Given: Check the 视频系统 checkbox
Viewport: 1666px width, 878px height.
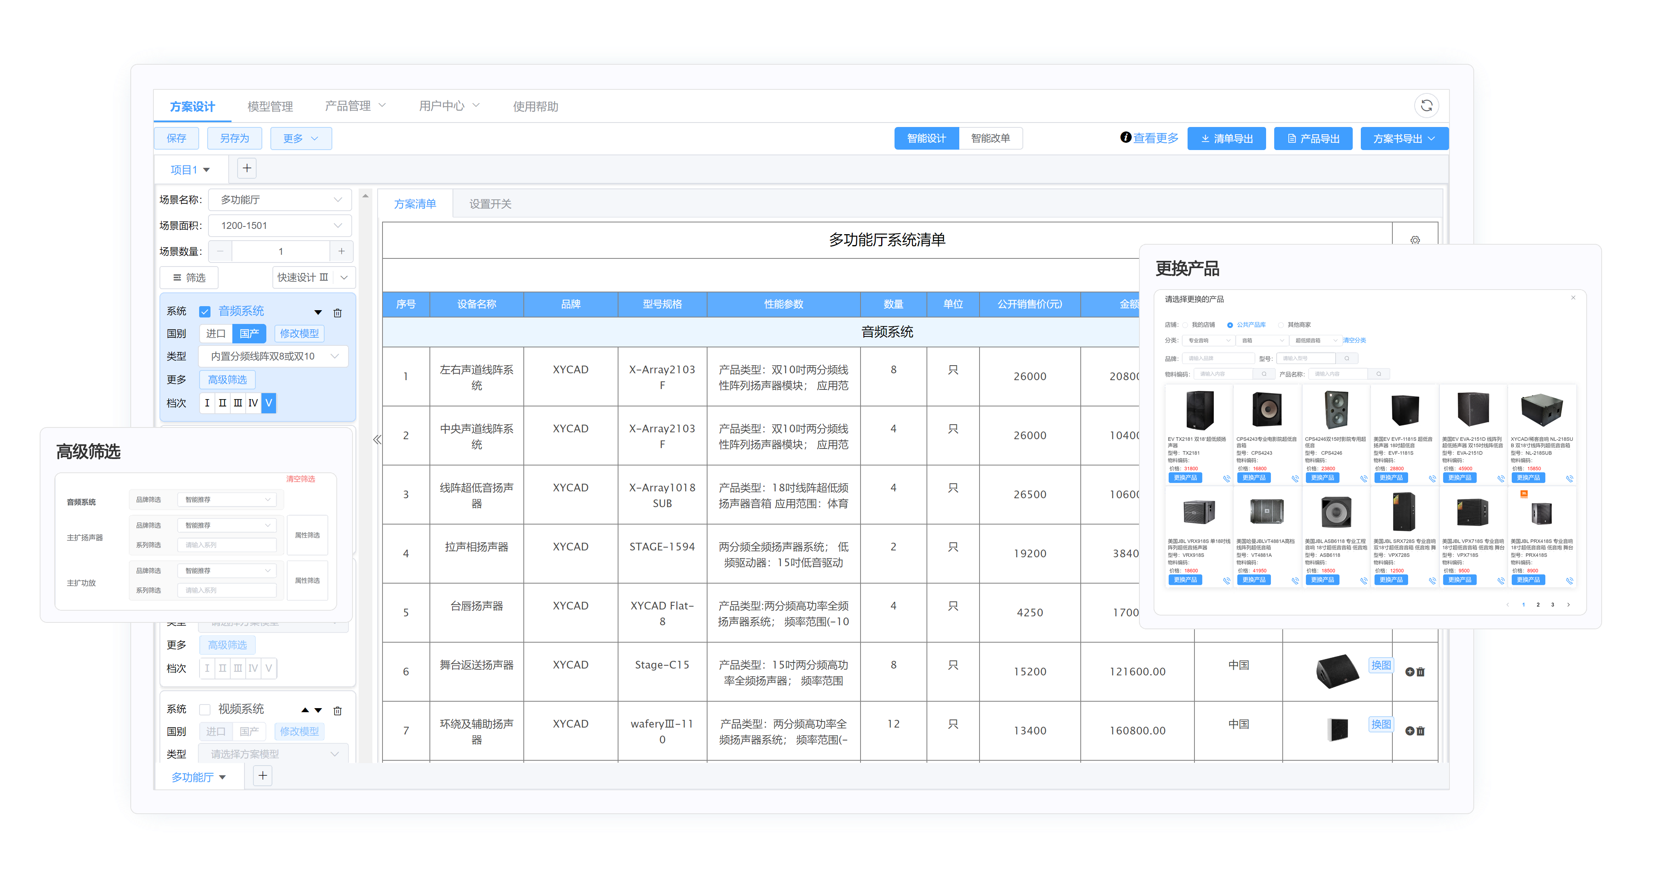Looking at the screenshot, I should coord(205,709).
